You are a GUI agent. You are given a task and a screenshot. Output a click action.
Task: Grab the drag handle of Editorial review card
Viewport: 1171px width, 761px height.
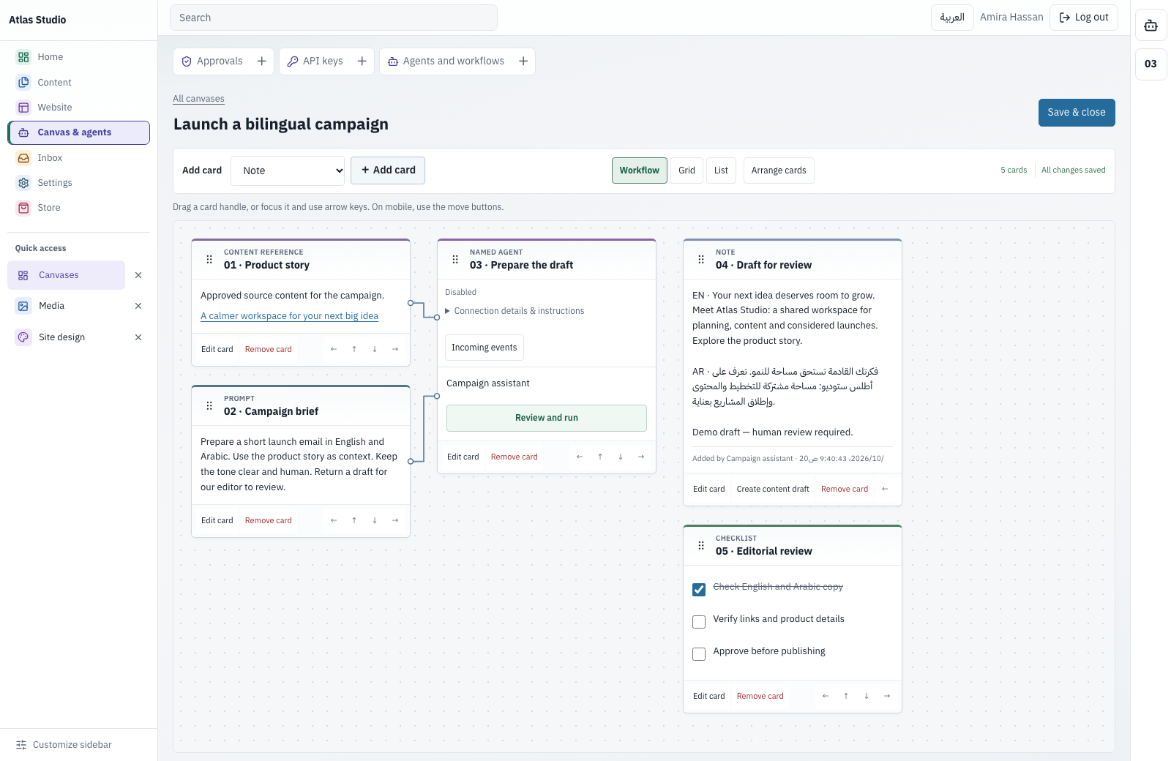[701, 545]
